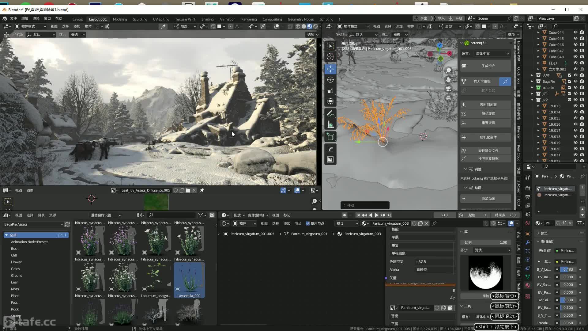The image size is (588, 331).
Task: Adjust the scale slider showing 1.00
Action: pos(486,242)
